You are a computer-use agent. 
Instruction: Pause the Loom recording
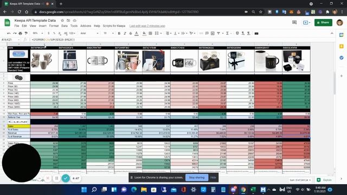(56, 178)
